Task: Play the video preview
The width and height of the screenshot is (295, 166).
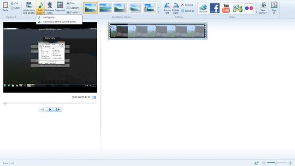Action: pos(50,109)
